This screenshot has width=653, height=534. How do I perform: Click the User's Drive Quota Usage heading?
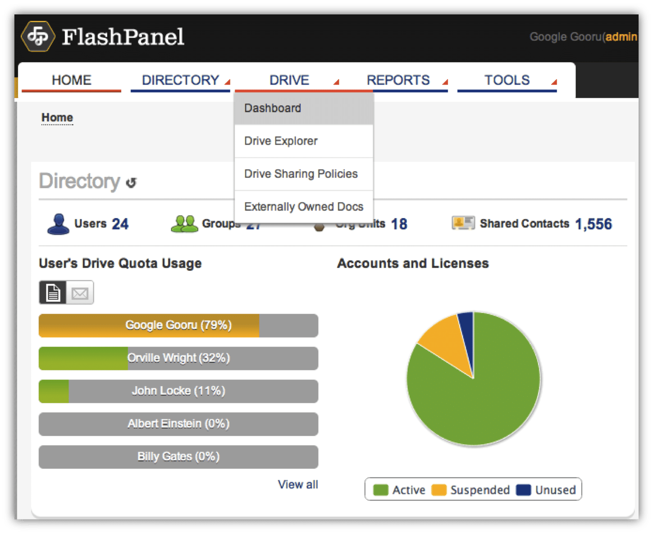[x=120, y=264]
